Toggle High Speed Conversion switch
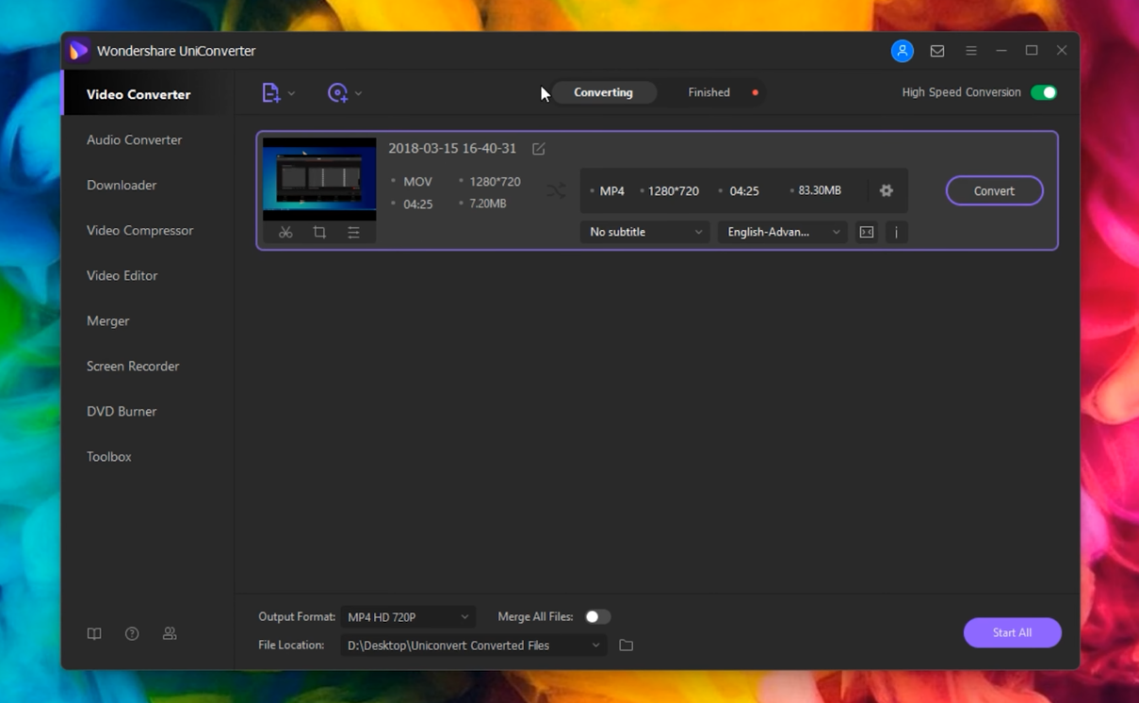 [1044, 92]
